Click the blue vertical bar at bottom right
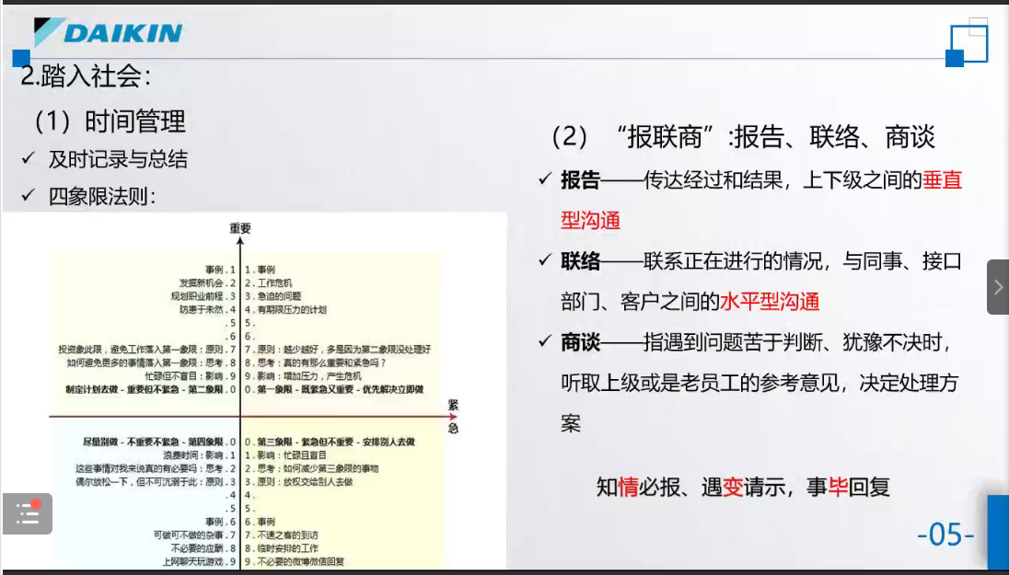This screenshot has width=1009, height=575. pos(998,532)
